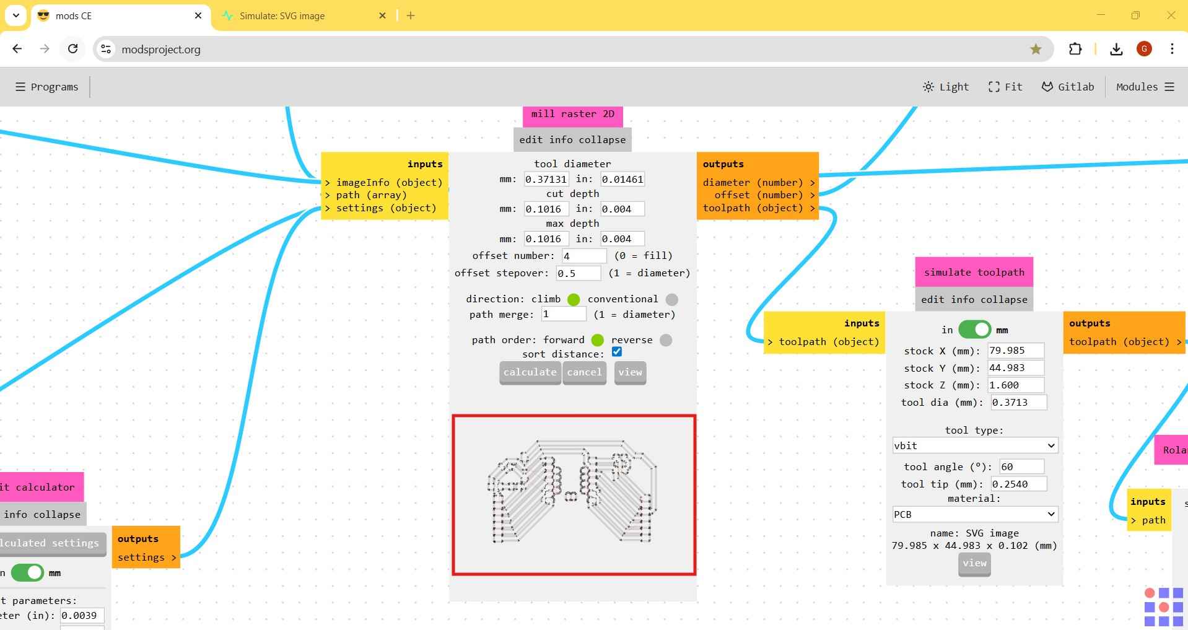Screen dimensions: 1188x630
Task: Click the path merge field
Action: coord(564,314)
